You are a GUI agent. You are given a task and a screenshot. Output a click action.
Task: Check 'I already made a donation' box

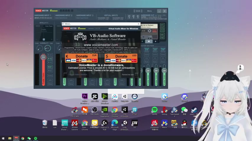click(65, 74)
